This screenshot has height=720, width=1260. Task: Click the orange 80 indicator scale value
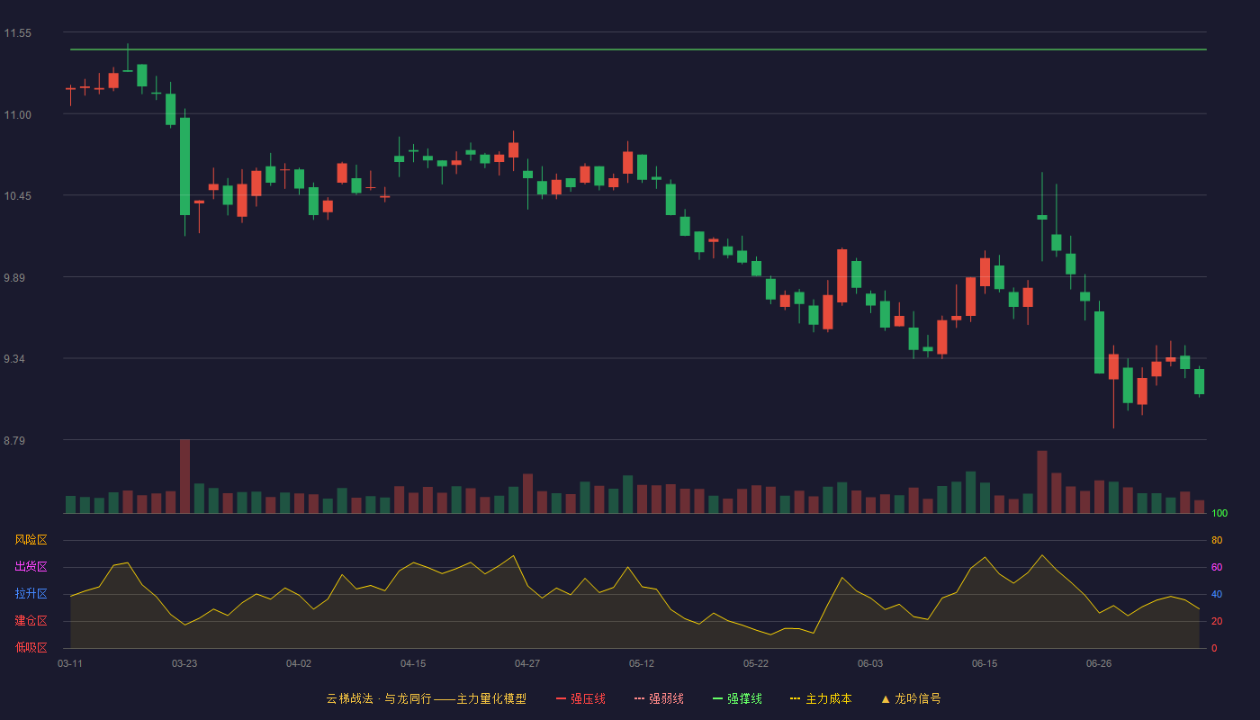coord(1217,540)
